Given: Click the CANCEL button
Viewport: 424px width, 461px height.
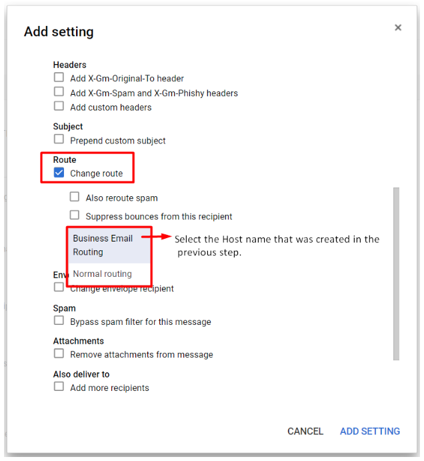Looking at the screenshot, I should [305, 431].
